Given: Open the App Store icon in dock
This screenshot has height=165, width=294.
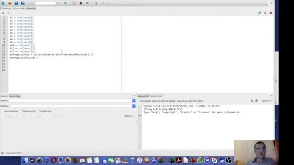Looking at the screenshot, I should coord(154,160).
